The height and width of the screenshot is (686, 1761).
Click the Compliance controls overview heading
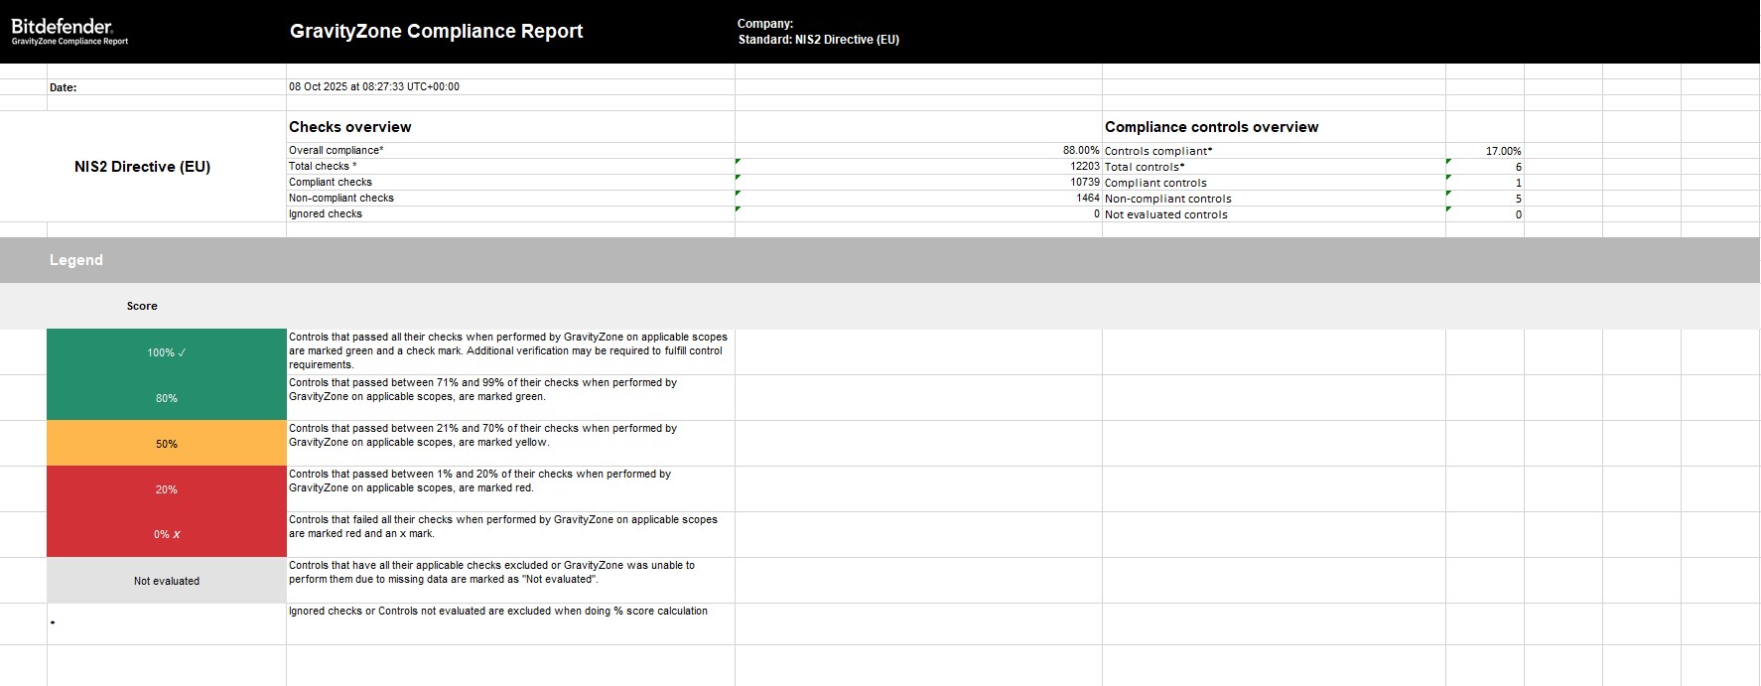pyautogui.click(x=1211, y=127)
